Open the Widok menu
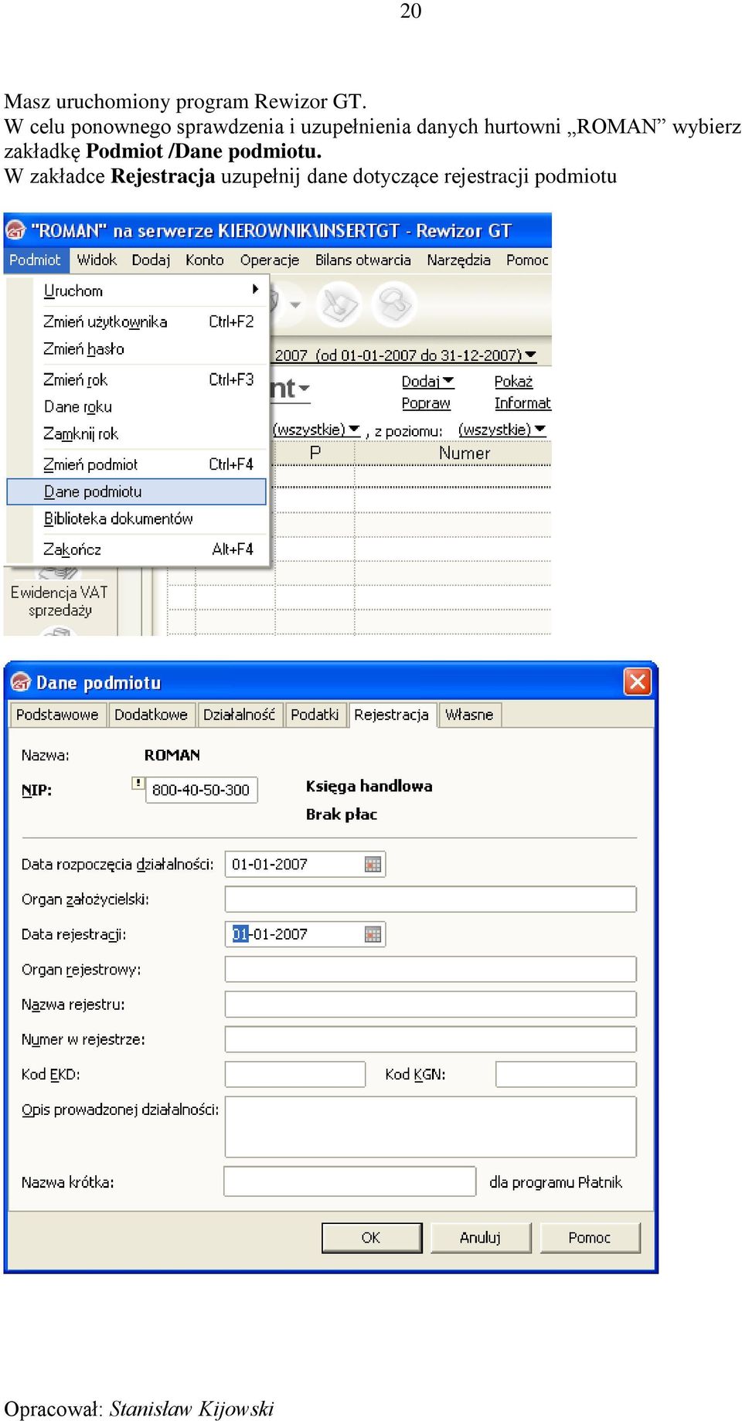The height and width of the screenshot is (1421, 742). click(x=97, y=260)
